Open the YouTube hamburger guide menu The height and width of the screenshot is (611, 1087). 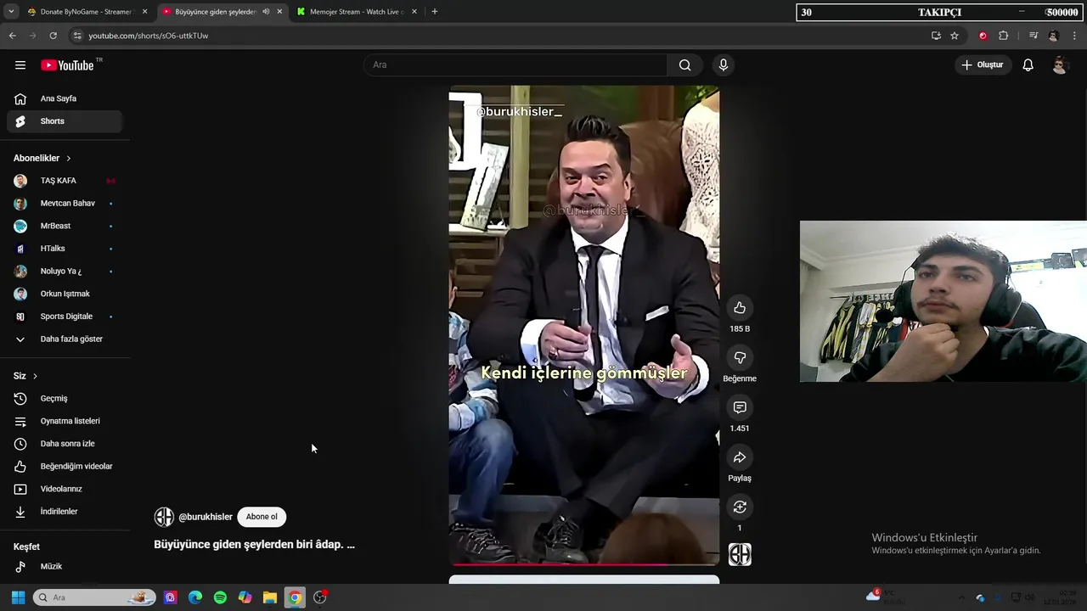point(20,65)
